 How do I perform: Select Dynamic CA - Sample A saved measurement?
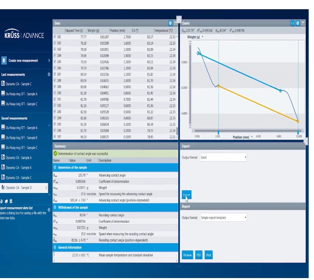coord(18,158)
